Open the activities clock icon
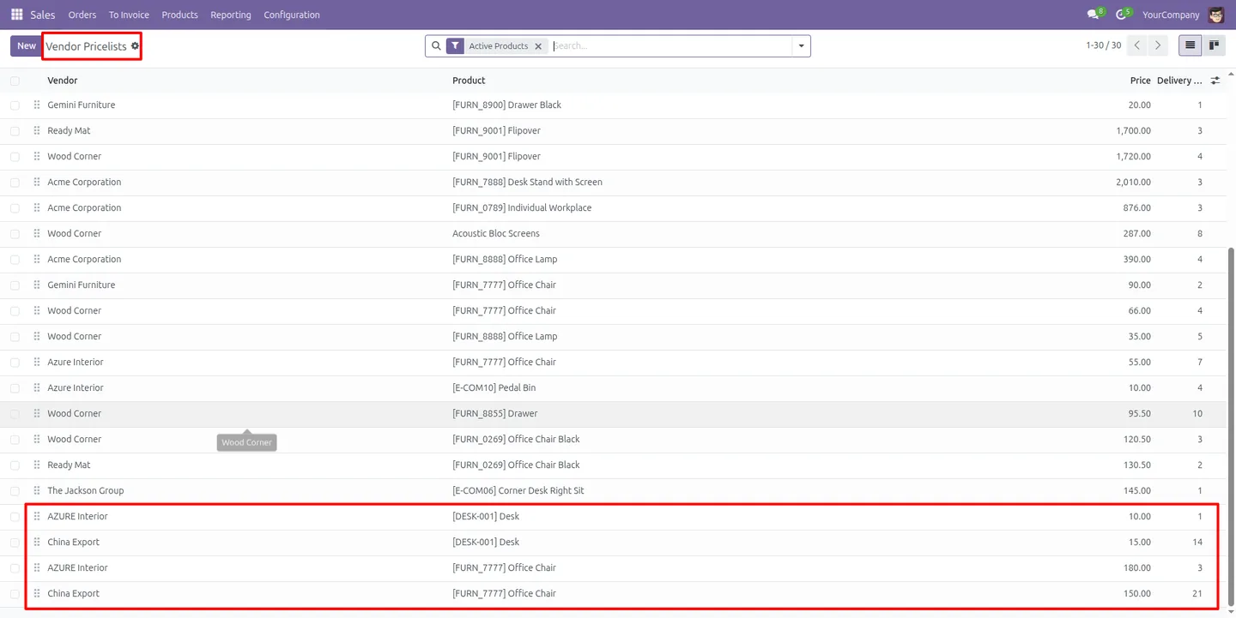This screenshot has width=1236, height=618. click(x=1121, y=15)
